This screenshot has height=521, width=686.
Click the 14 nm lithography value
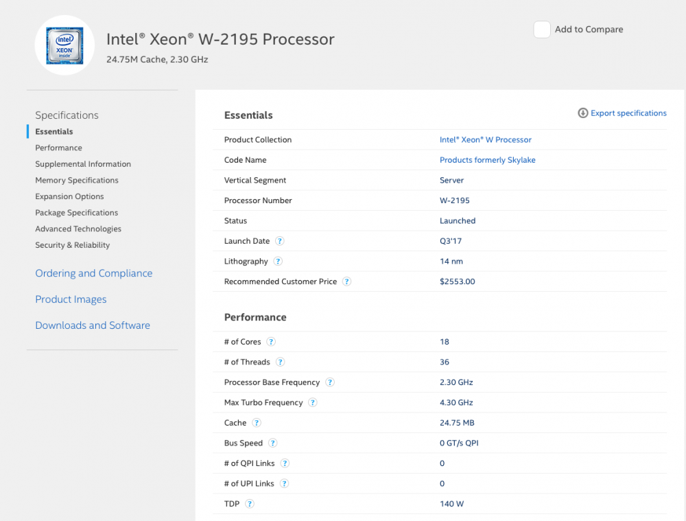click(x=451, y=262)
